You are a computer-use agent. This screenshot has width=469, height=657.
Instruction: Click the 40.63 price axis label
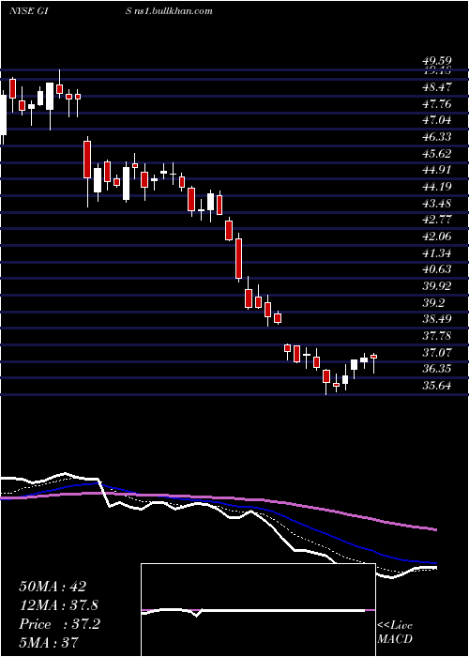click(437, 270)
